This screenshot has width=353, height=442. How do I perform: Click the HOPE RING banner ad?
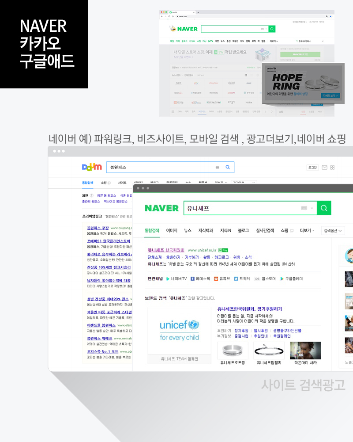[303, 84]
